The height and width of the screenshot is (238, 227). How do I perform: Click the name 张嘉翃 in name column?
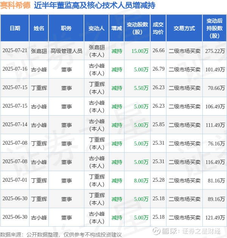(x=39, y=51)
